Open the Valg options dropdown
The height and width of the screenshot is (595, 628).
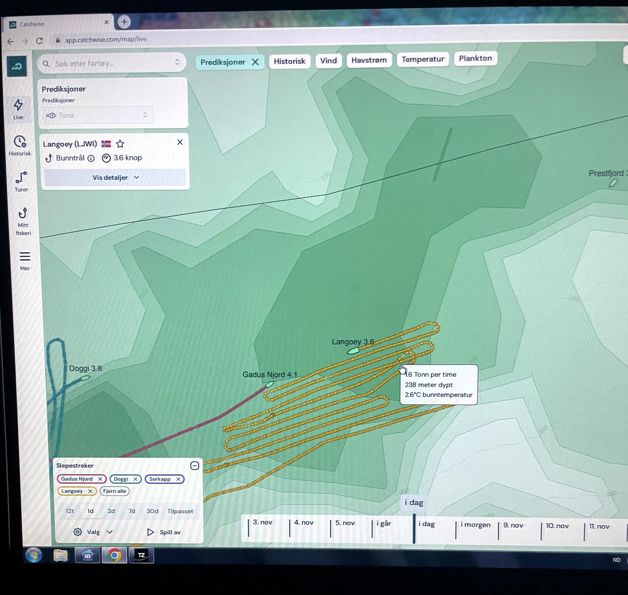[x=93, y=532]
